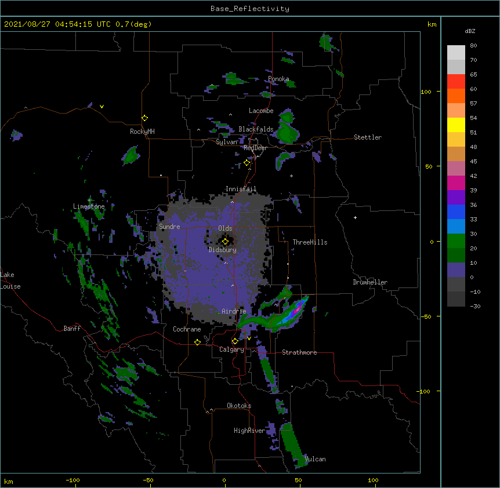Click the Didsbury city label
This screenshot has width=500, height=488.
point(223,250)
